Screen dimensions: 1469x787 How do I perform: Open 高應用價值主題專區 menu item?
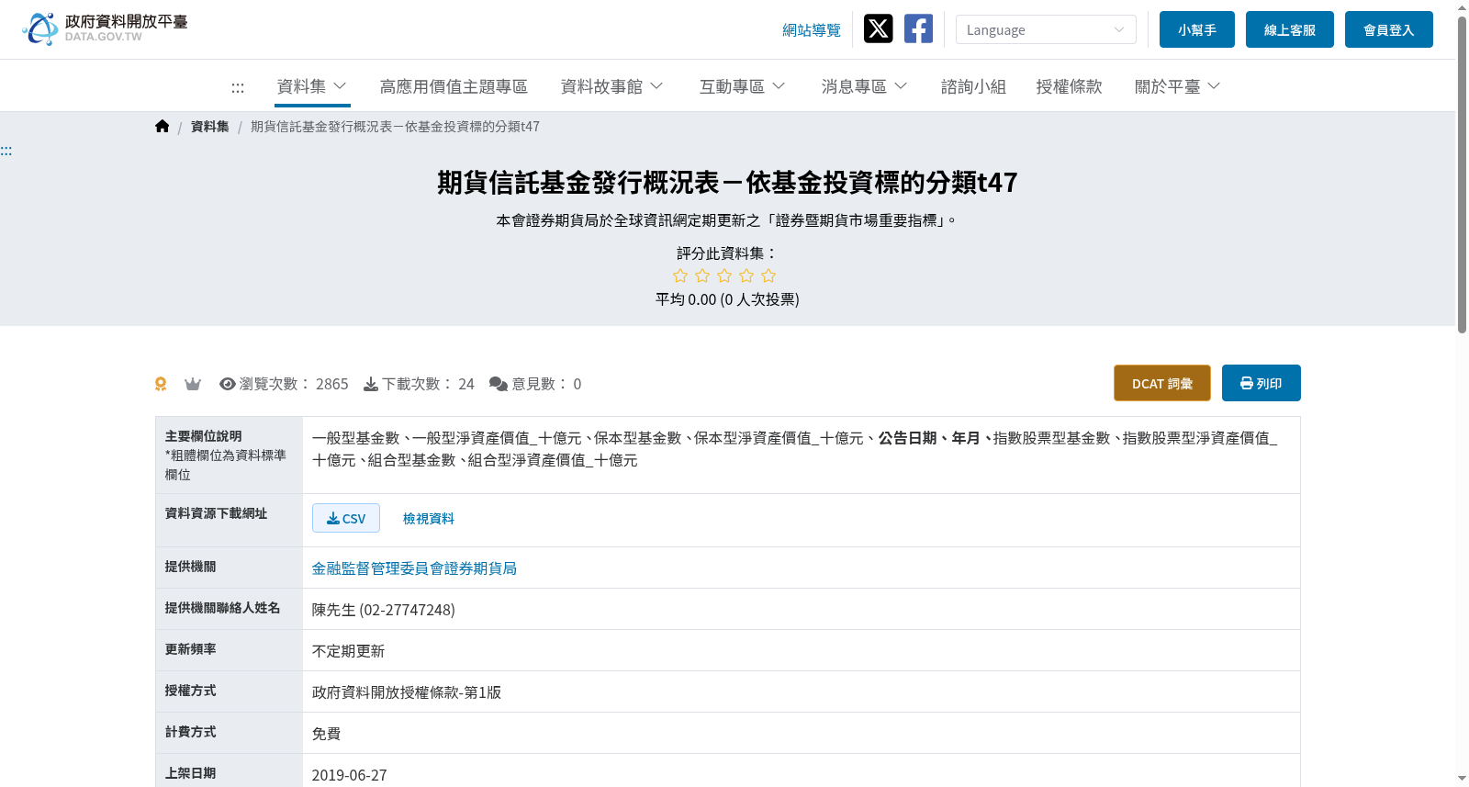pos(454,86)
